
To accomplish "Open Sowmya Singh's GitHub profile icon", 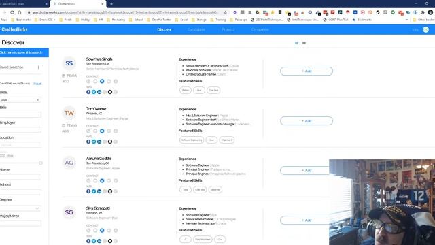I will click(x=110, y=92).
